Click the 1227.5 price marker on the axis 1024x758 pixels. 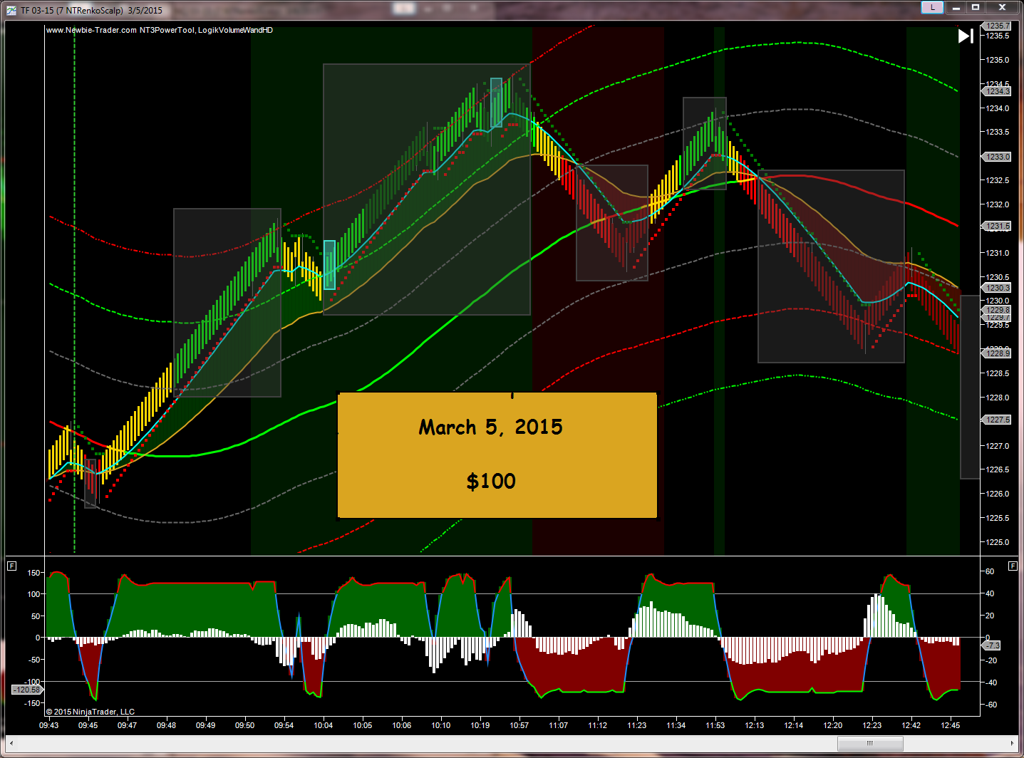[x=997, y=420]
